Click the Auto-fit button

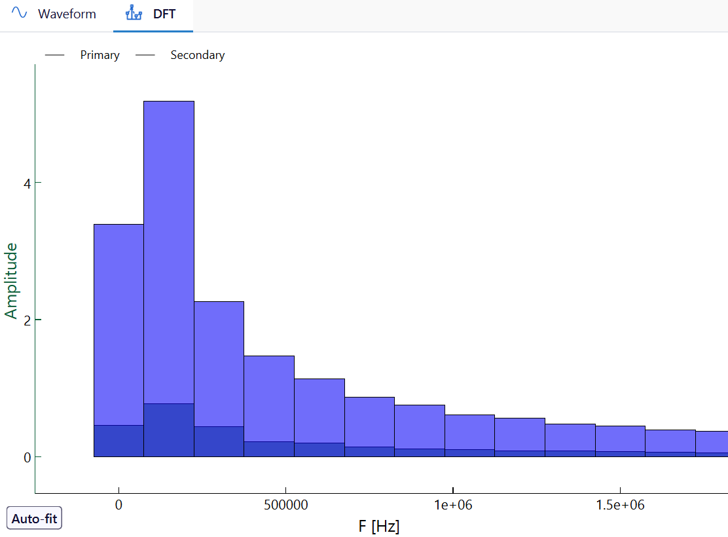coord(34,519)
